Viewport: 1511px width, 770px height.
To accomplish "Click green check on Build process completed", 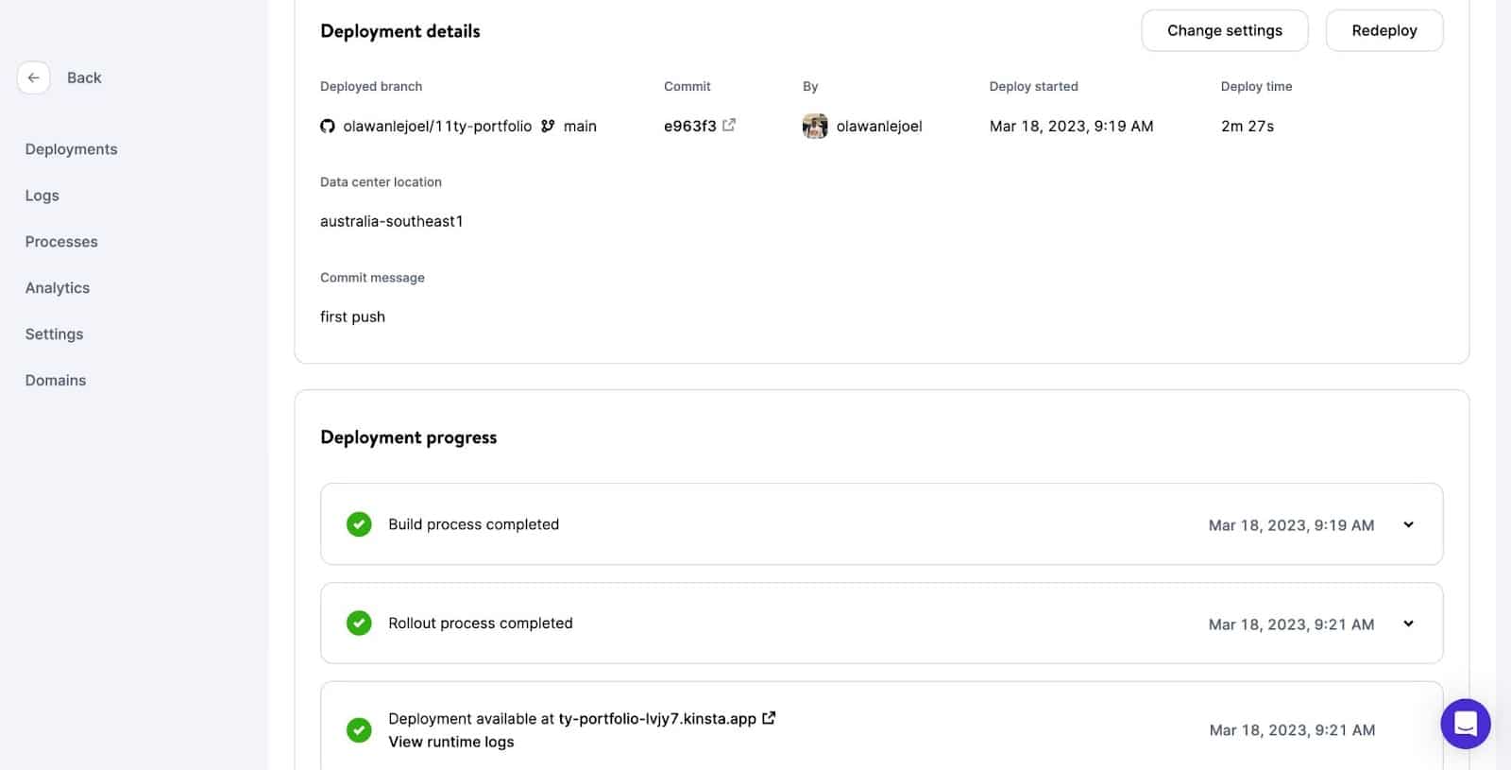I will (x=359, y=524).
